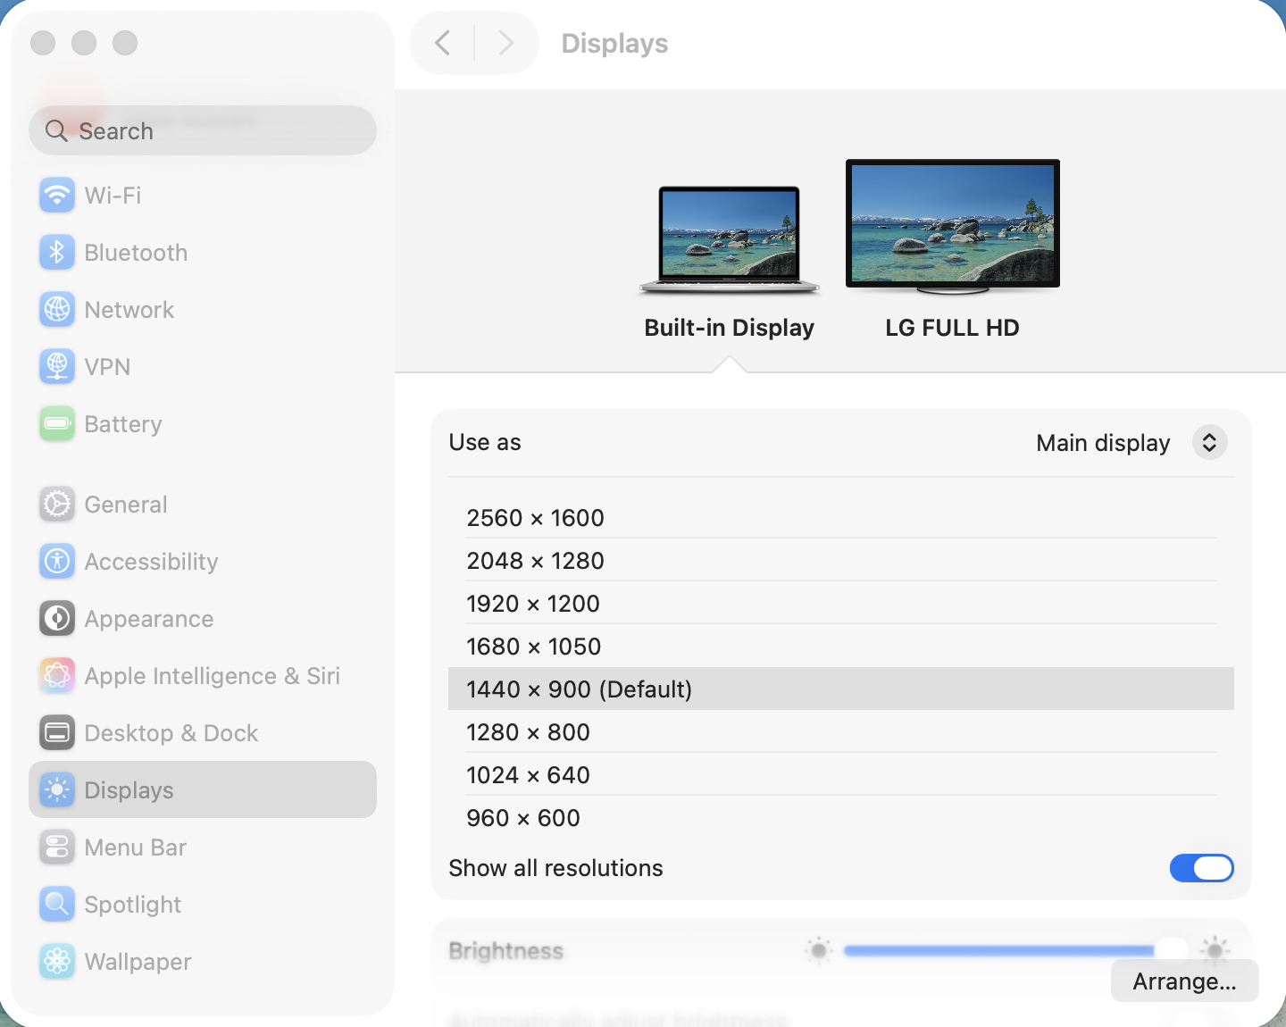Viewport: 1286px width, 1027px height.
Task: Open Menu Bar settings pane
Action: click(203, 847)
